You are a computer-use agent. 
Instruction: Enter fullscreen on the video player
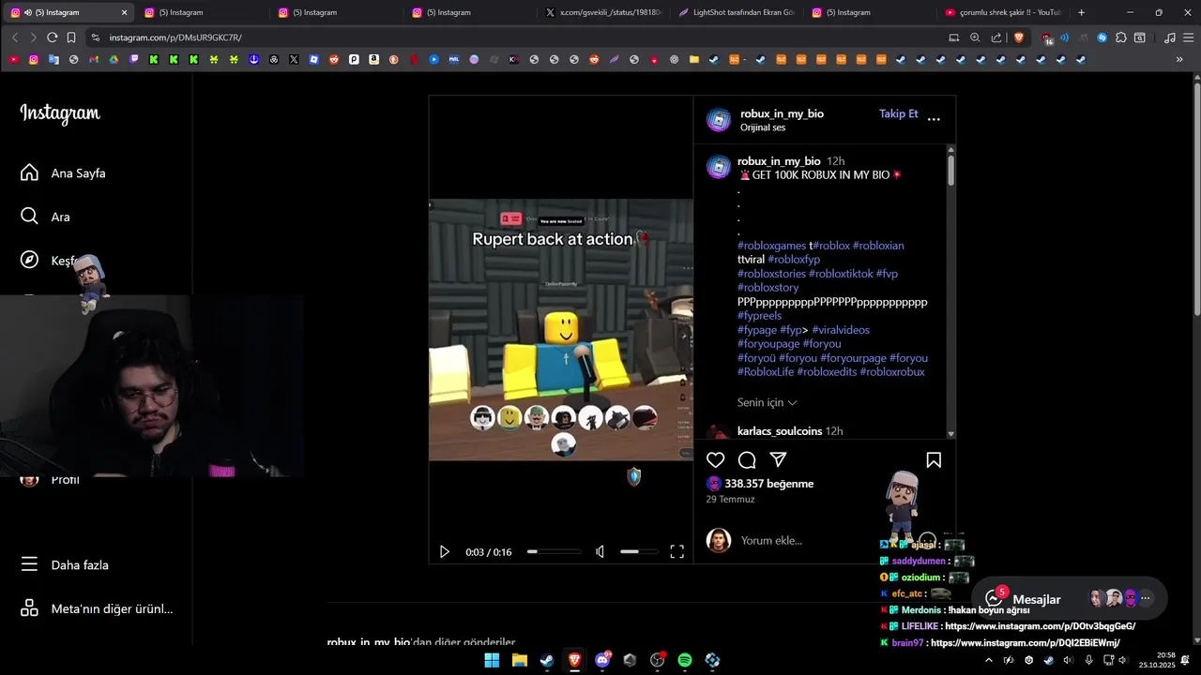point(677,552)
